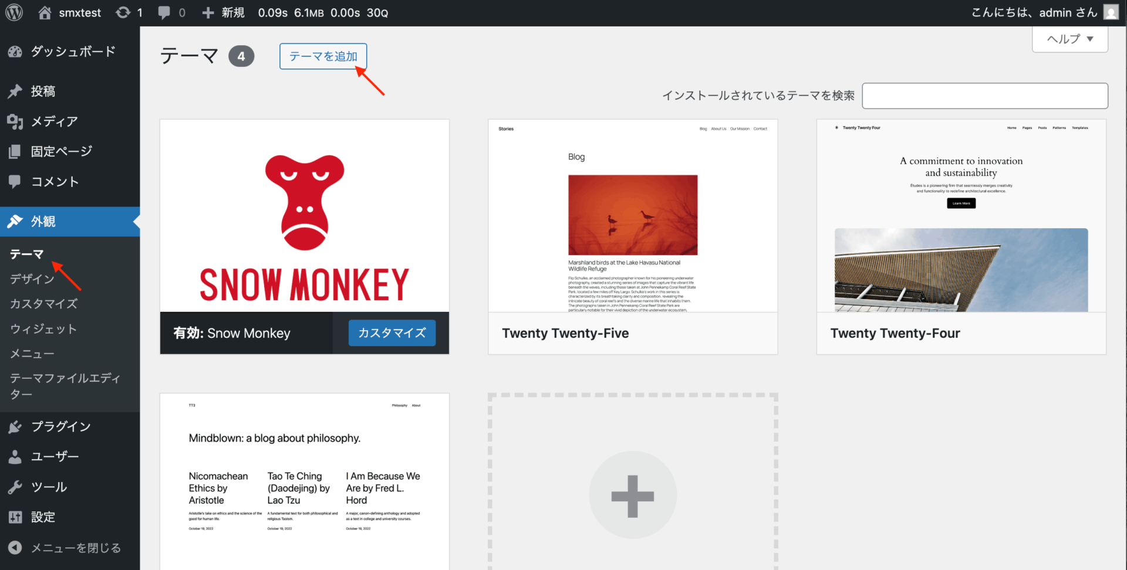Click the 0.09s query monitor stat
This screenshot has height=570, width=1127.
click(x=273, y=12)
